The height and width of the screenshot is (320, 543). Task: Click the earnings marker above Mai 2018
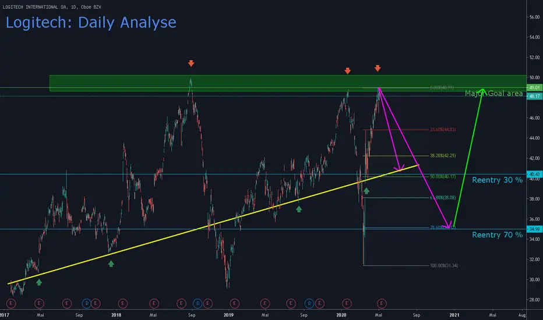tap(154, 303)
